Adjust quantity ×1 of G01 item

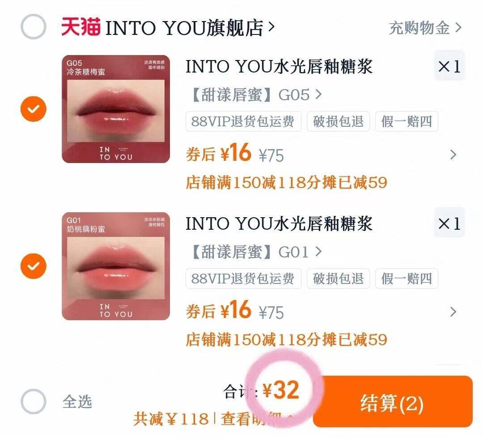click(x=449, y=223)
